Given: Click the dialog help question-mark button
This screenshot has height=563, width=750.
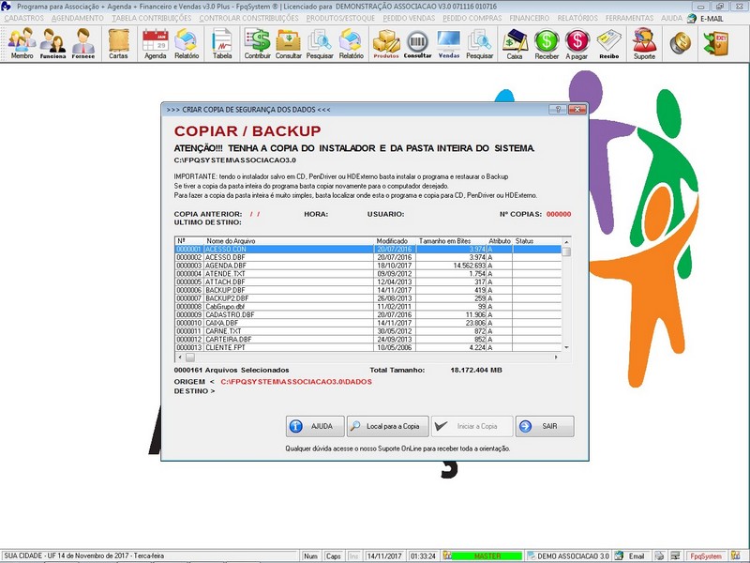Looking at the screenshot, I should (557, 109).
